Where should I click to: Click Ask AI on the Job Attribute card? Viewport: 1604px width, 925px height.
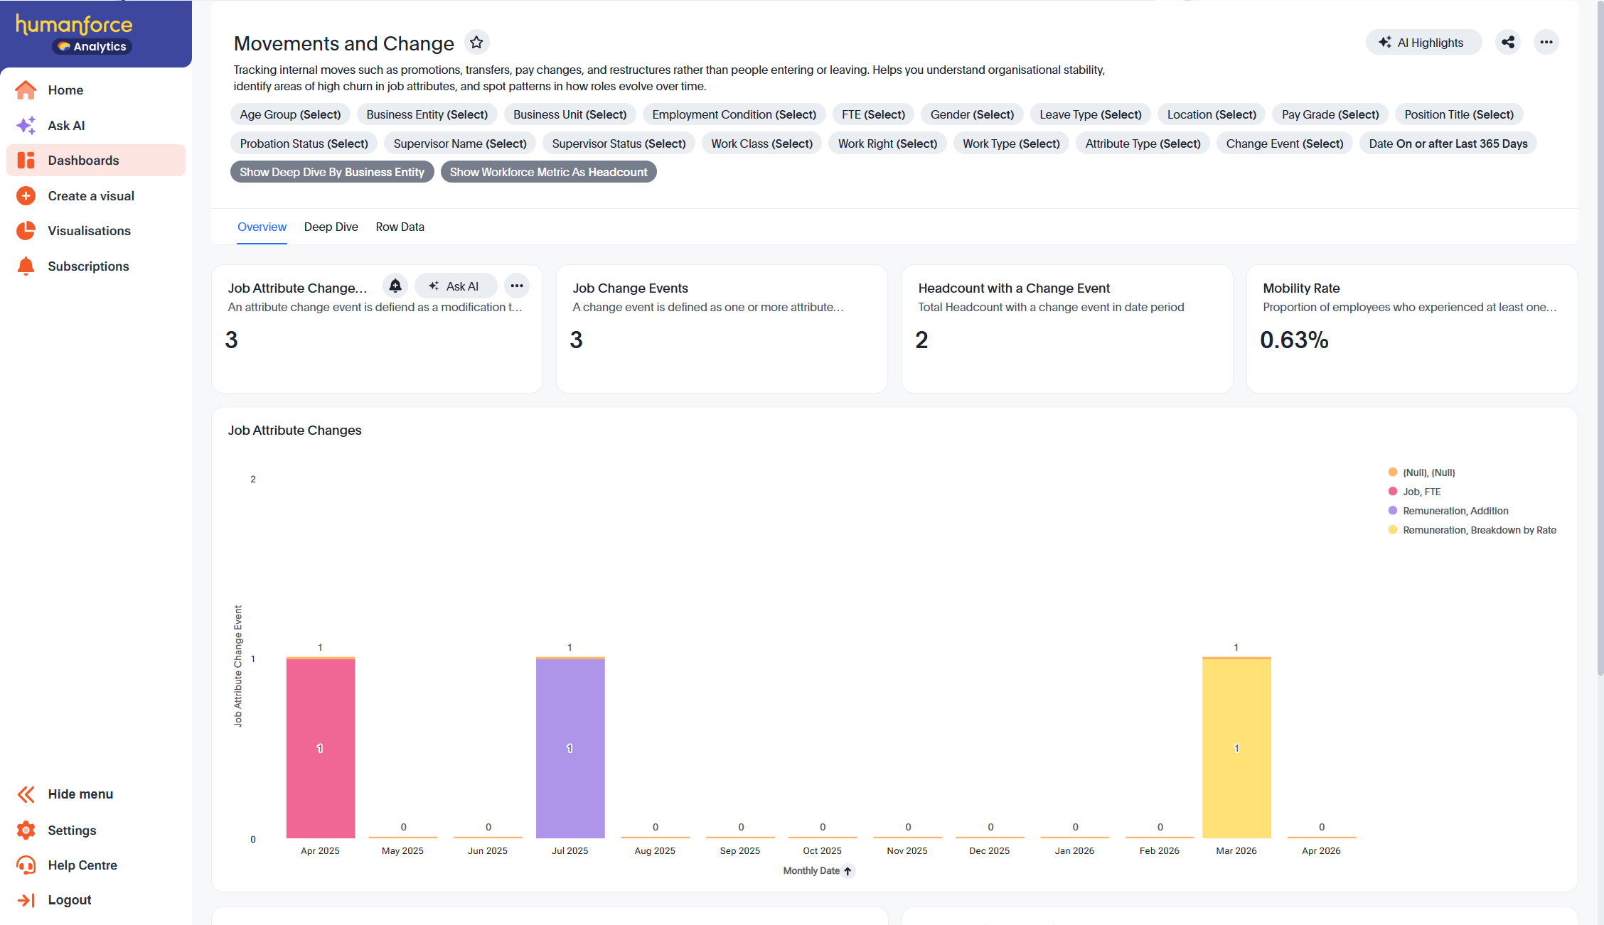pyautogui.click(x=454, y=286)
